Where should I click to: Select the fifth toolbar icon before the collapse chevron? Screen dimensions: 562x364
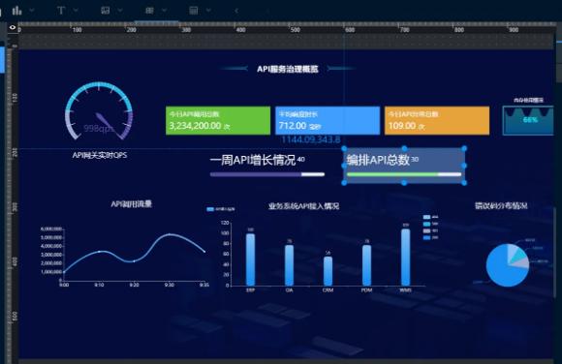pyautogui.click(x=194, y=11)
